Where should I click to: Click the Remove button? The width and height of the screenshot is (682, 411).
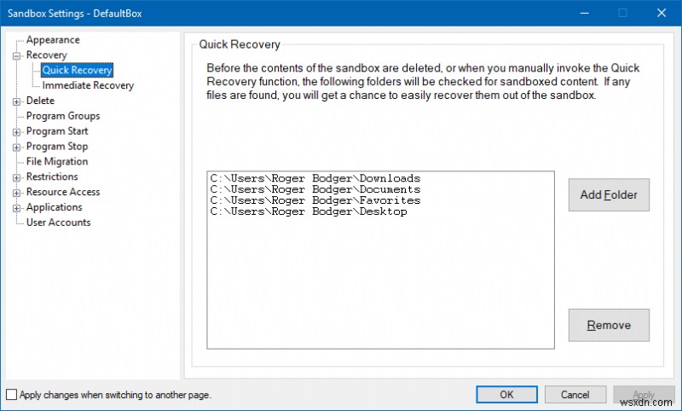tap(609, 326)
